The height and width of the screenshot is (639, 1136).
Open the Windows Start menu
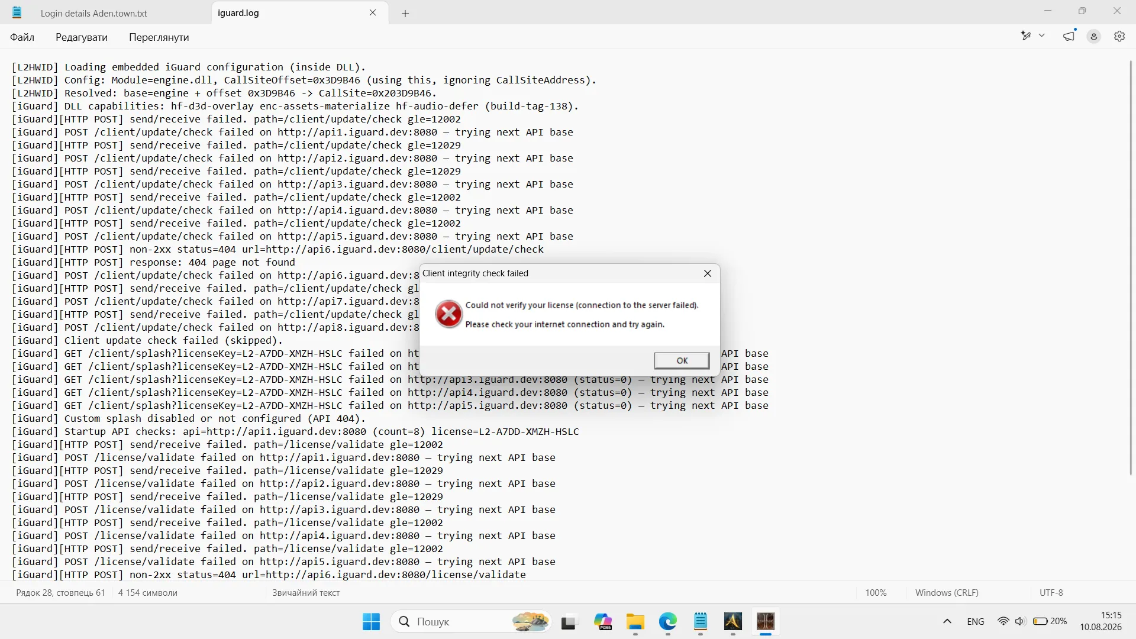(372, 622)
